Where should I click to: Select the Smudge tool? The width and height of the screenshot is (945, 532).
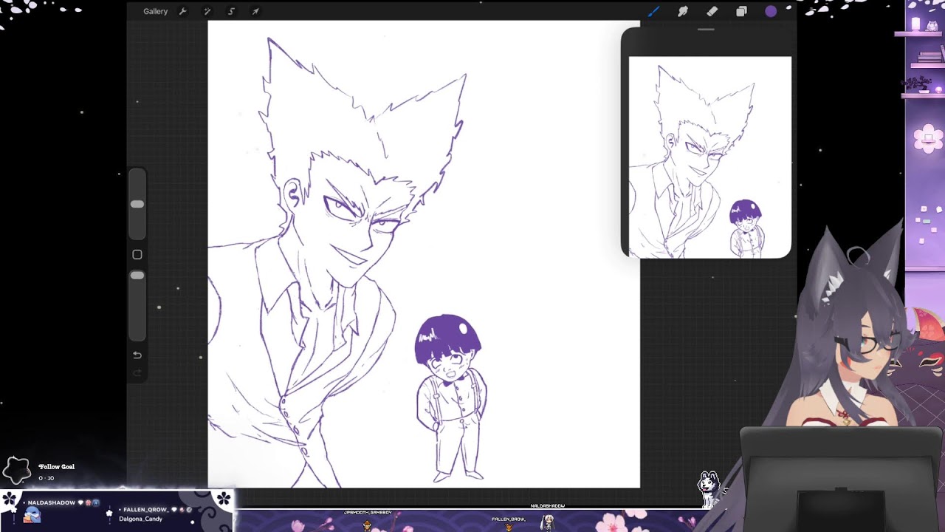pos(683,11)
